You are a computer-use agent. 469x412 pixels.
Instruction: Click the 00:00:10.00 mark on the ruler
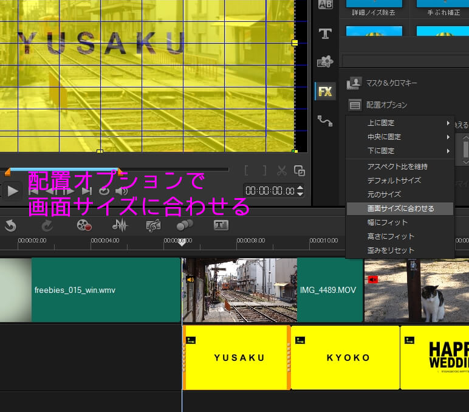pyautogui.click(x=324, y=240)
